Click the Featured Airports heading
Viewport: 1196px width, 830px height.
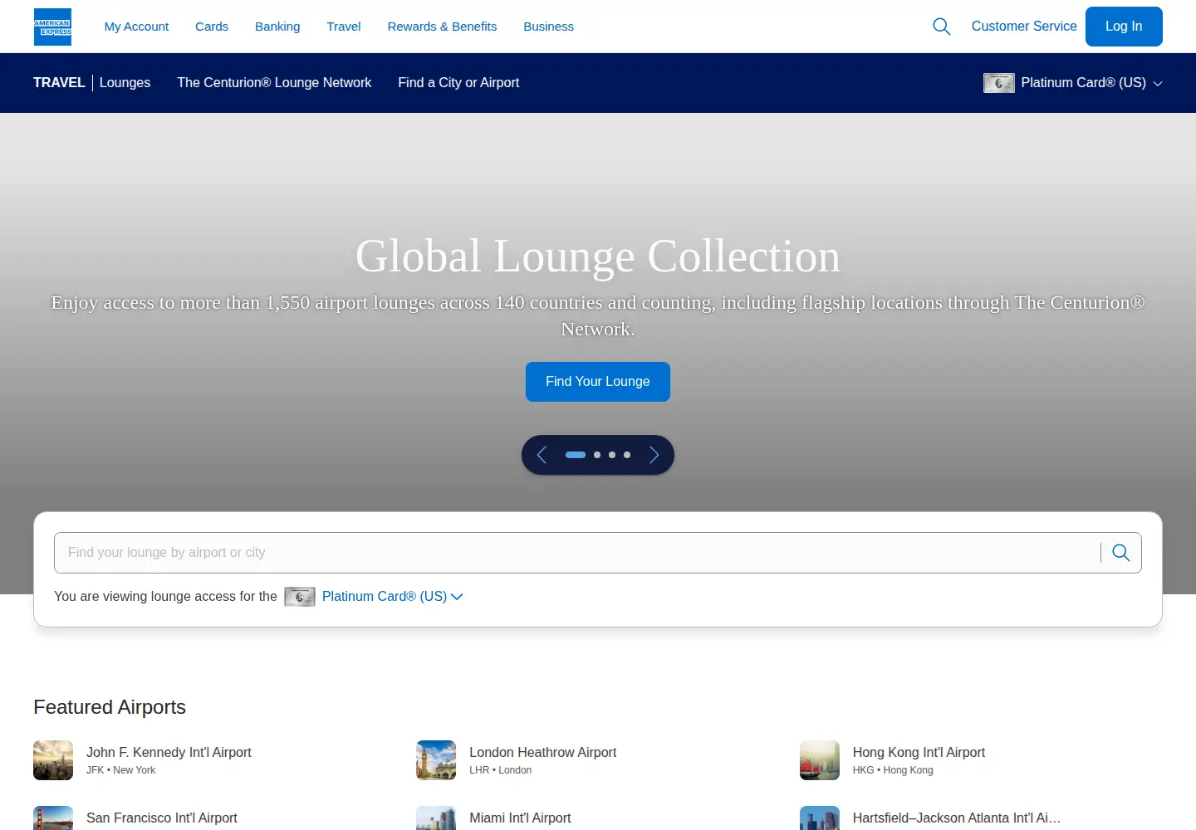click(x=110, y=707)
